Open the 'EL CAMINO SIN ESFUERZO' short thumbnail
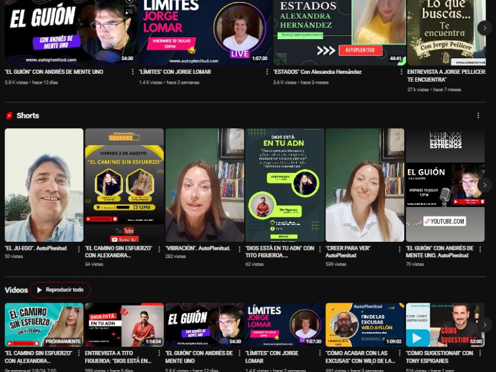Screen dimensions: 496x372 tap(125, 185)
